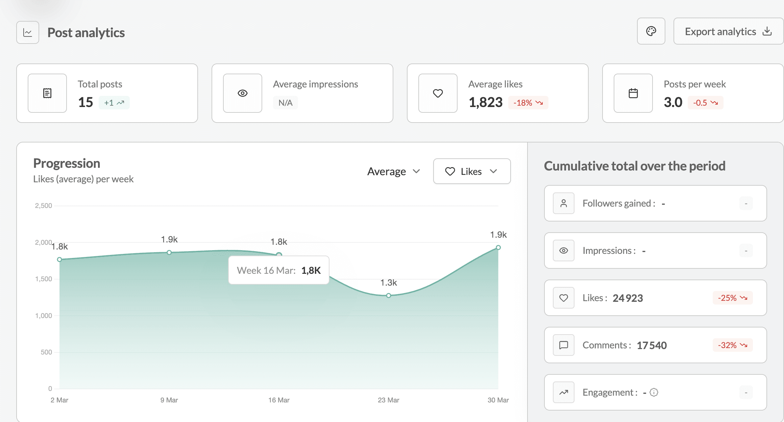Click the Total posts document icon
The image size is (784, 422).
click(47, 93)
